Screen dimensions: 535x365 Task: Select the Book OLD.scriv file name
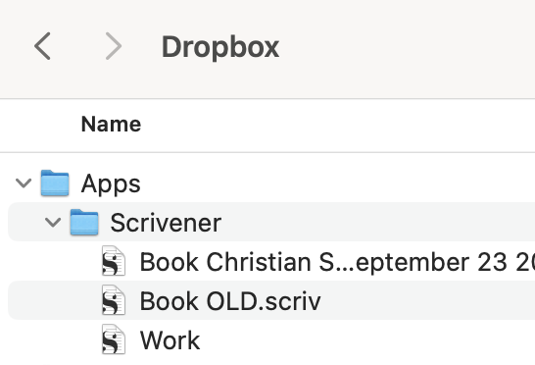click(230, 301)
